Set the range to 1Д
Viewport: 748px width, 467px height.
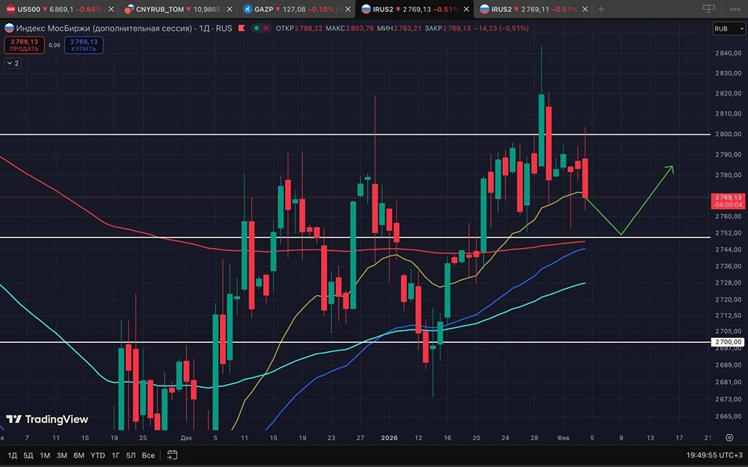click(x=13, y=455)
